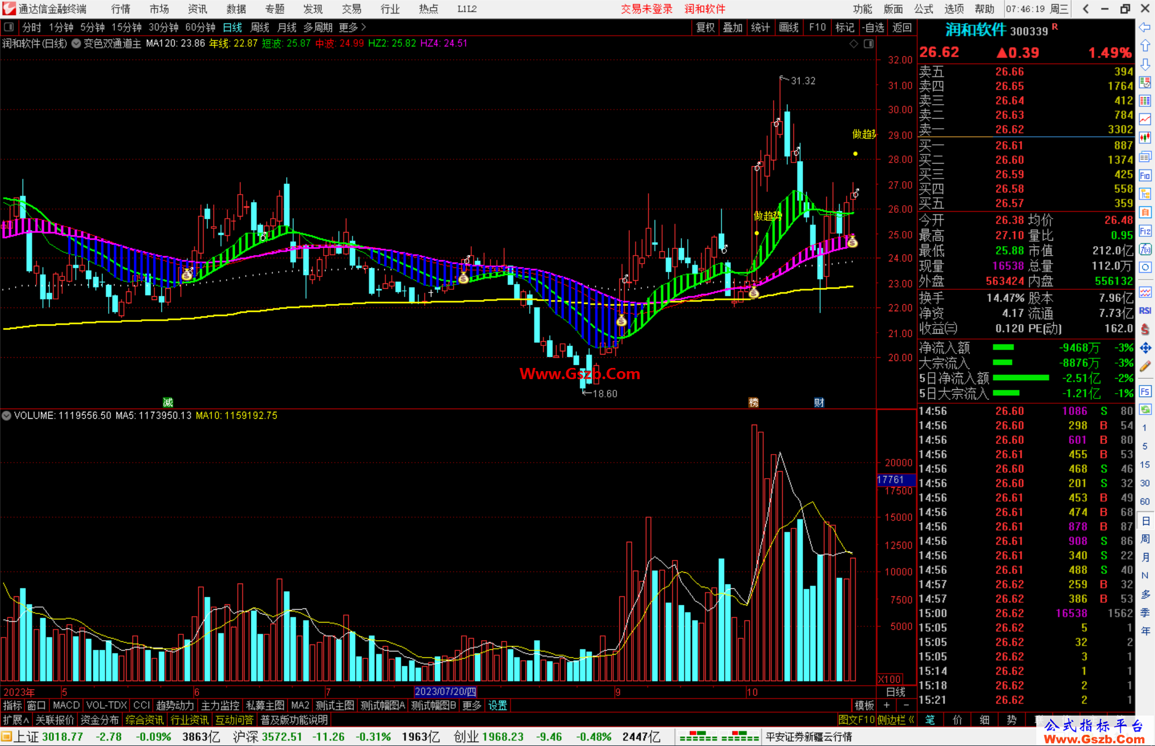
Task: Open the 选项 menu
Action: [x=954, y=9]
